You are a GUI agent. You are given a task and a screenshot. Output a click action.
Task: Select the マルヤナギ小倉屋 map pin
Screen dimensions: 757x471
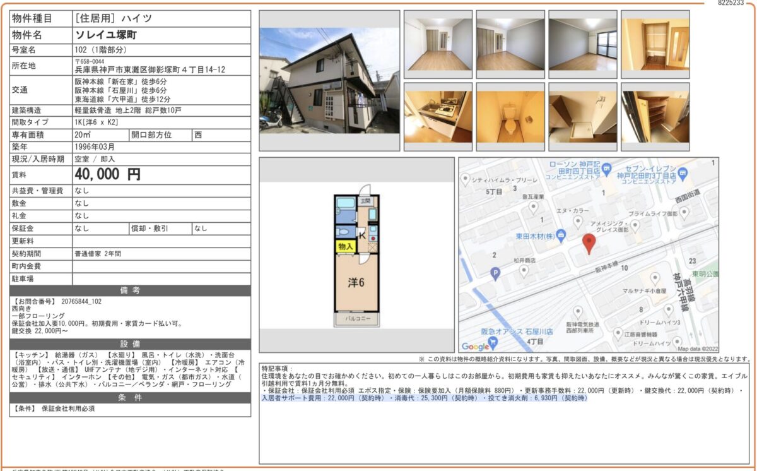[x=655, y=278]
